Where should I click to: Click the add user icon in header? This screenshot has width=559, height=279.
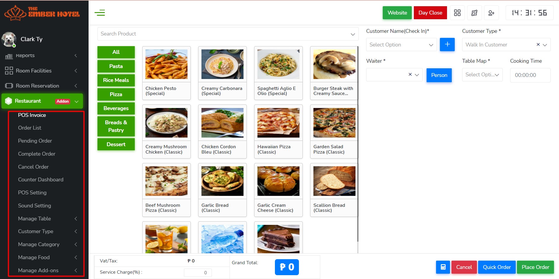point(491,13)
